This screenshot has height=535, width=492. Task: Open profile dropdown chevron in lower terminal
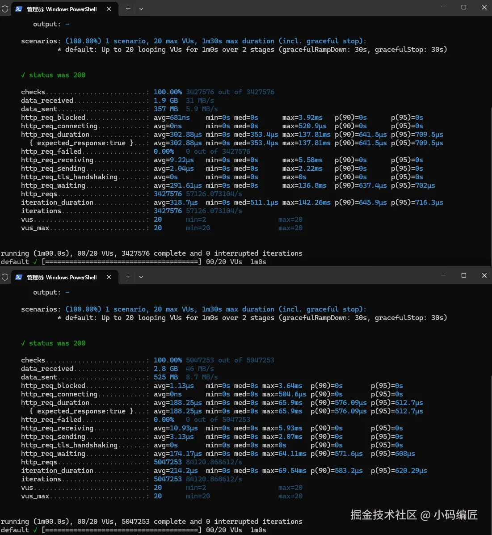pyautogui.click(x=141, y=277)
